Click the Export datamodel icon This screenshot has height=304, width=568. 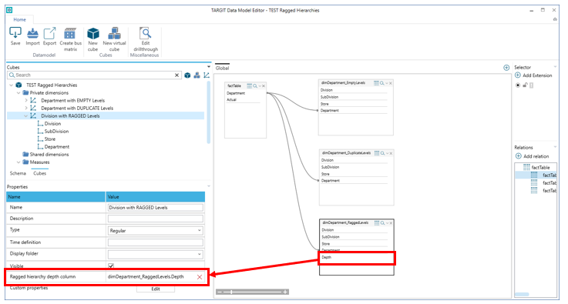[49, 33]
